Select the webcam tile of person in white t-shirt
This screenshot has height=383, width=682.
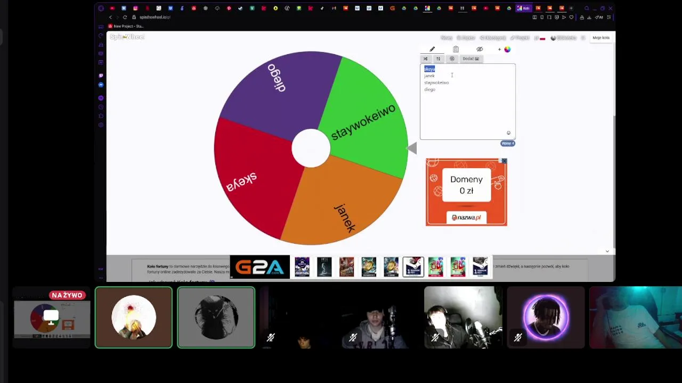636,318
